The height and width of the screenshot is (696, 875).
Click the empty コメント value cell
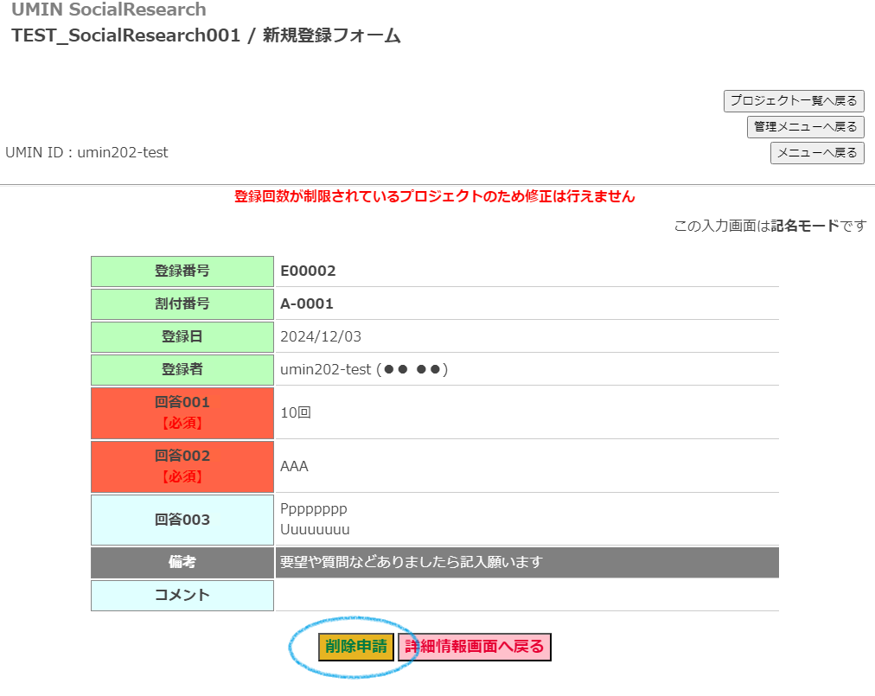pyautogui.click(x=526, y=595)
